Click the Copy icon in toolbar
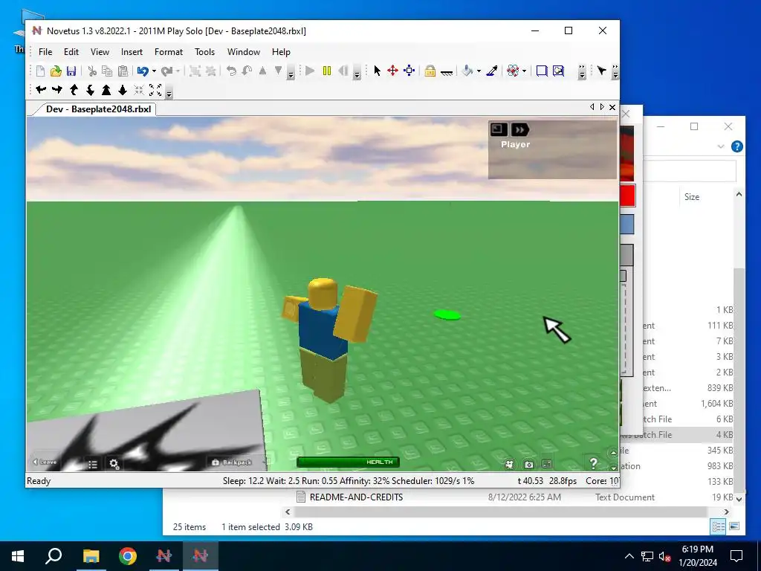 107,71
